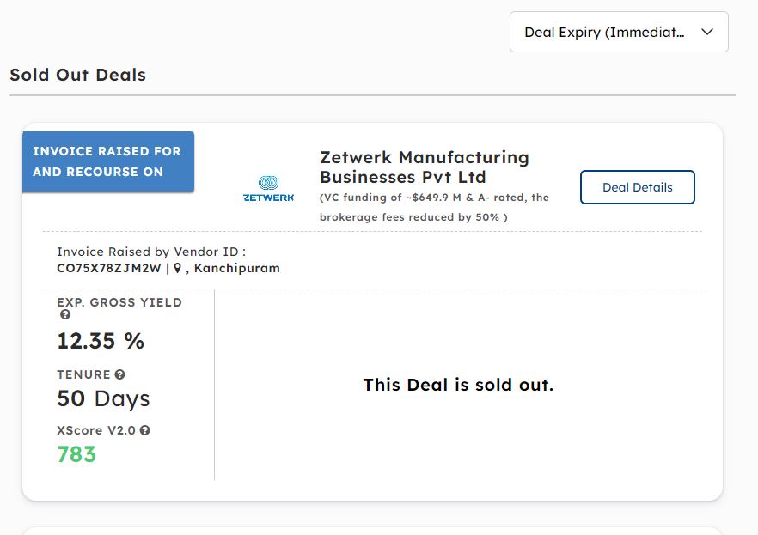Click the Zetwerk company logo
Viewport: 758px width, 535px height.
point(268,189)
